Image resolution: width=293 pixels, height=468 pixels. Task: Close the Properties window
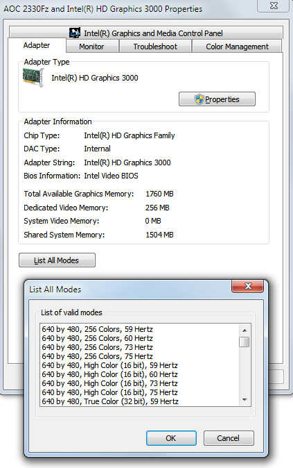click(x=274, y=6)
